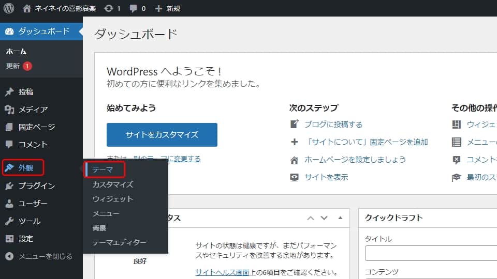
Task: Open the サイトを表示 link
Action: coord(326,177)
